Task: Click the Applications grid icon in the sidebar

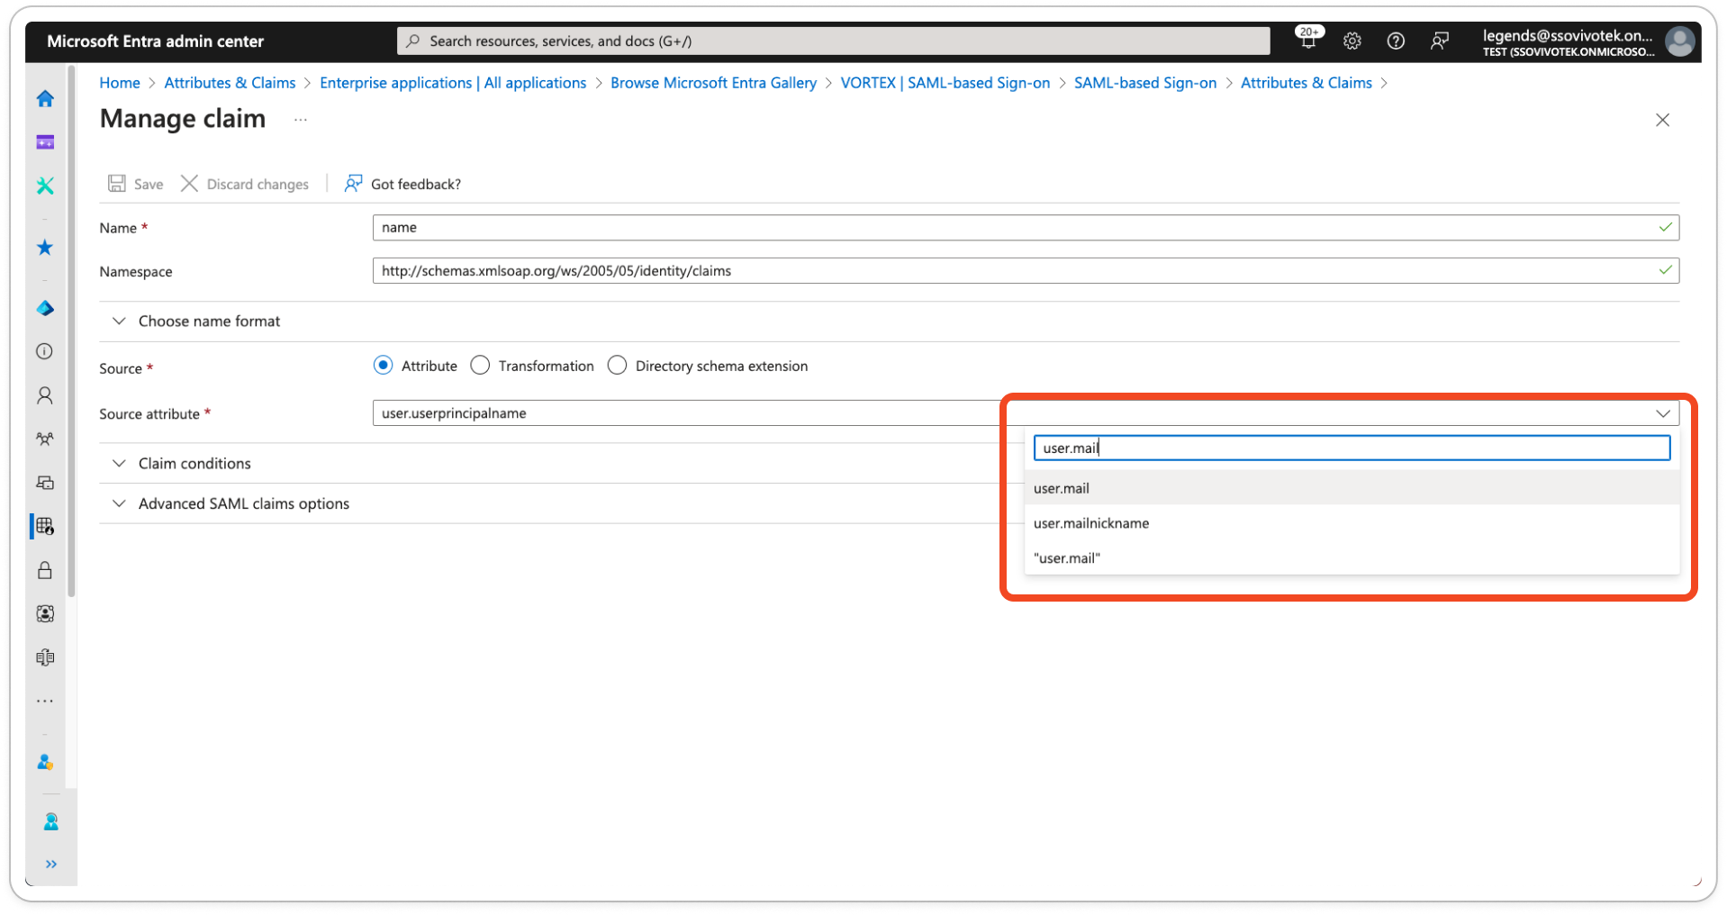Action: [44, 526]
